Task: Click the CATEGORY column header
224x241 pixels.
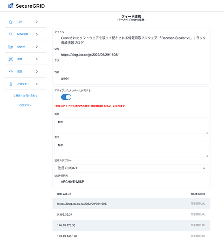Action: point(198,194)
